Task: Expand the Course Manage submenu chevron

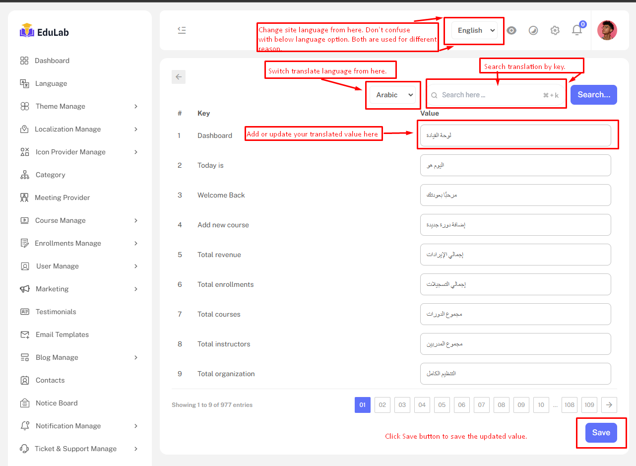Action: point(136,220)
